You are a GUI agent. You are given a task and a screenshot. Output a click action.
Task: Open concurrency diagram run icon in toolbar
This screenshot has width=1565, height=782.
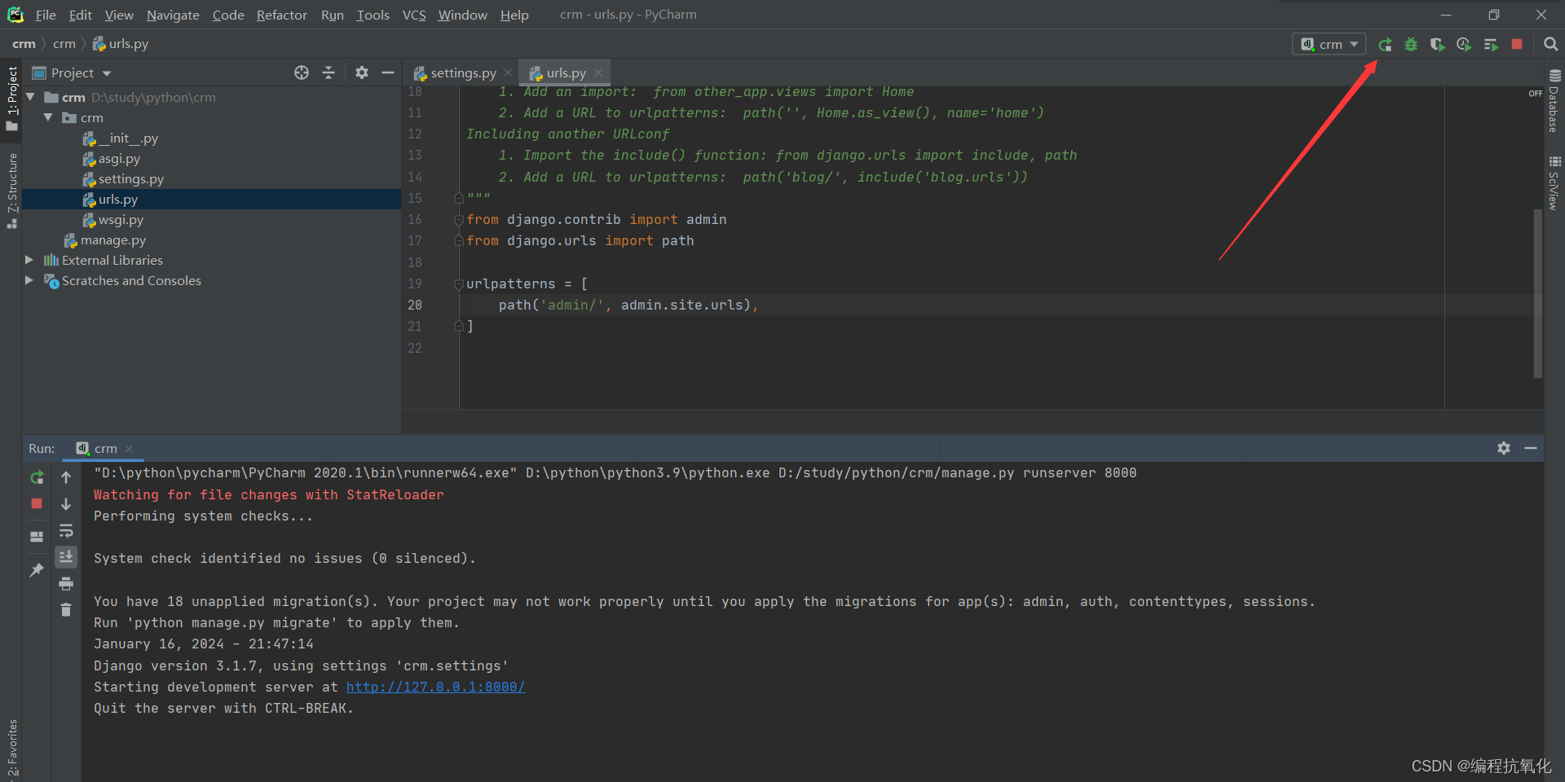point(1491,44)
